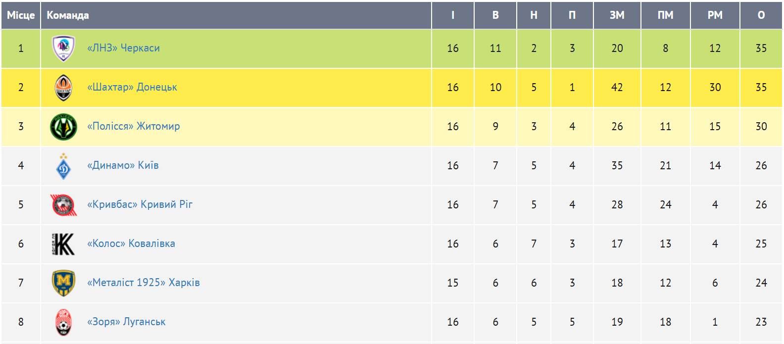784x344 pixels.
Task: Open «Металіст 1925» Харків link
Action: coord(144,283)
